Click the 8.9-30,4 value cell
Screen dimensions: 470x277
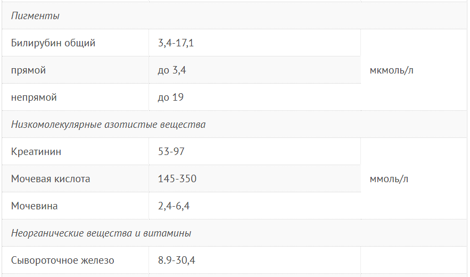[x=177, y=260]
